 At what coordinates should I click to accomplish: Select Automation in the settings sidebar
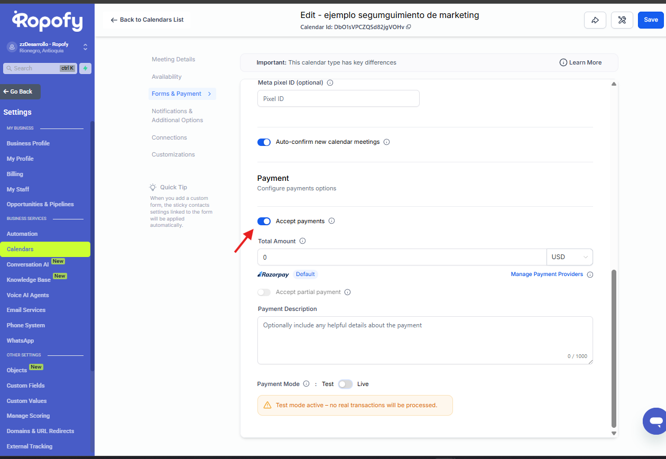pyautogui.click(x=22, y=234)
